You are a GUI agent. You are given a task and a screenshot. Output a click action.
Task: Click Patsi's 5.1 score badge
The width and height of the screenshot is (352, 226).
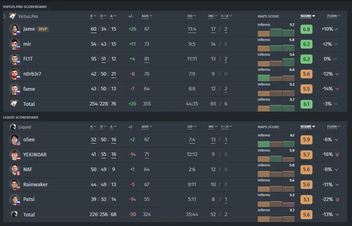306,199
